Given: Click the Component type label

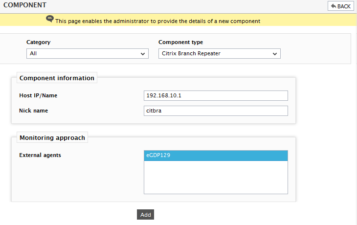Looking at the screenshot, I should [x=180, y=42].
